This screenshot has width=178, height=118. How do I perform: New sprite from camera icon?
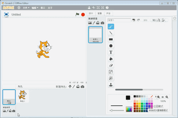[83, 87]
